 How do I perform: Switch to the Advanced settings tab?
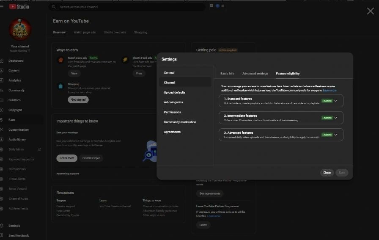click(x=255, y=74)
